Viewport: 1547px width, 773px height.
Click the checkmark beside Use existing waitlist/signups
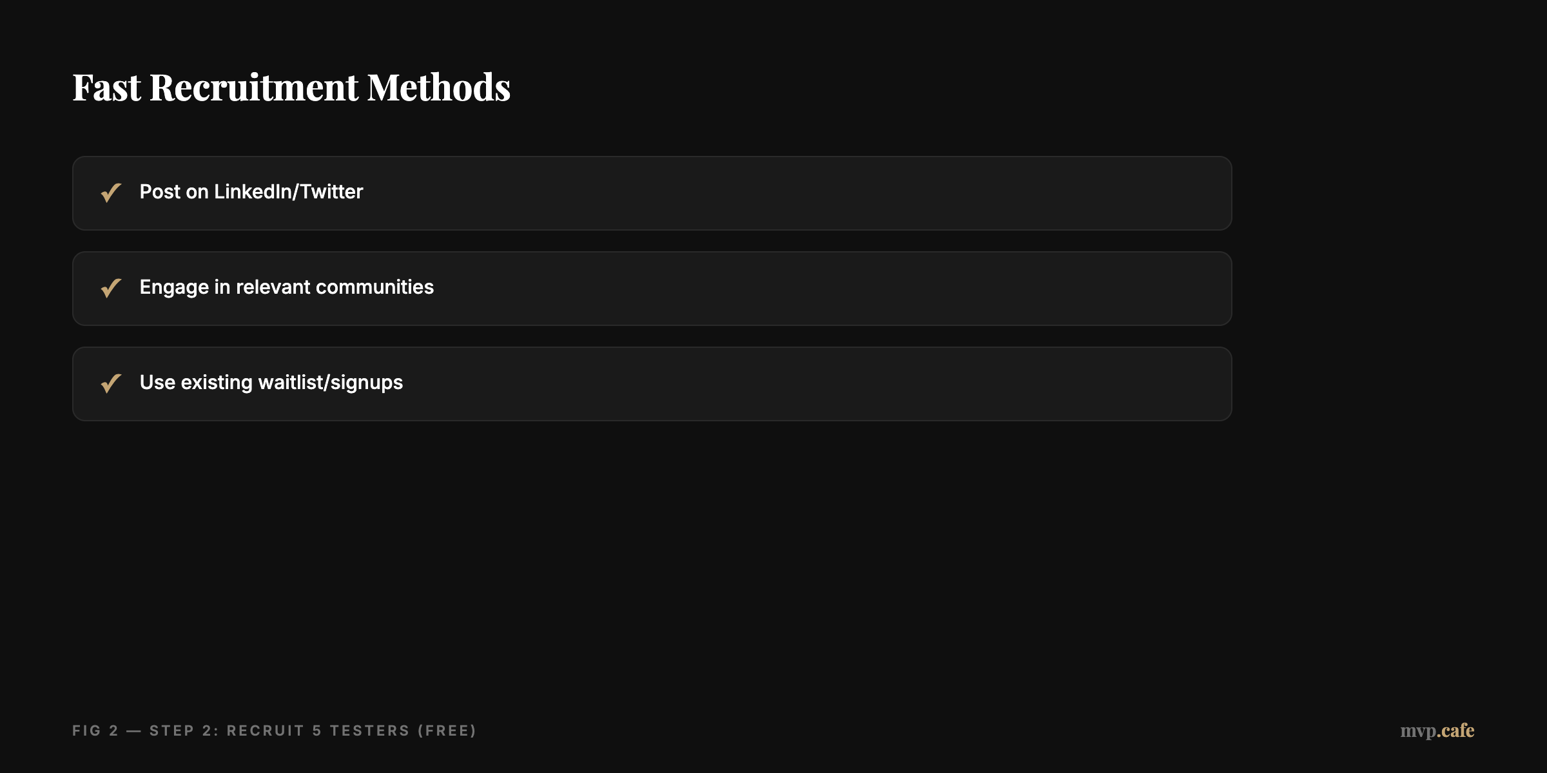(111, 383)
